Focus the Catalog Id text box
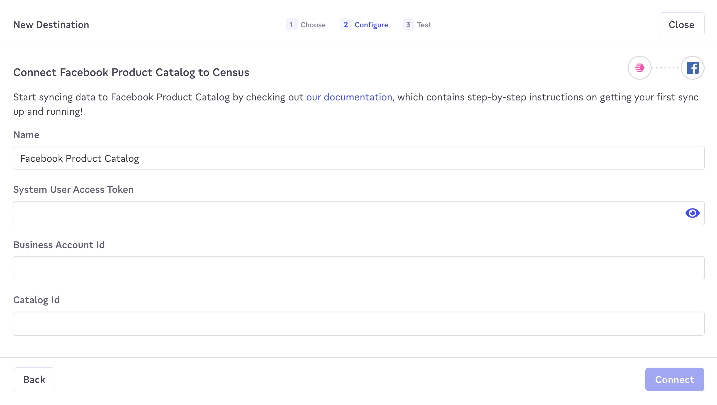 pyautogui.click(x=358, y=324)
